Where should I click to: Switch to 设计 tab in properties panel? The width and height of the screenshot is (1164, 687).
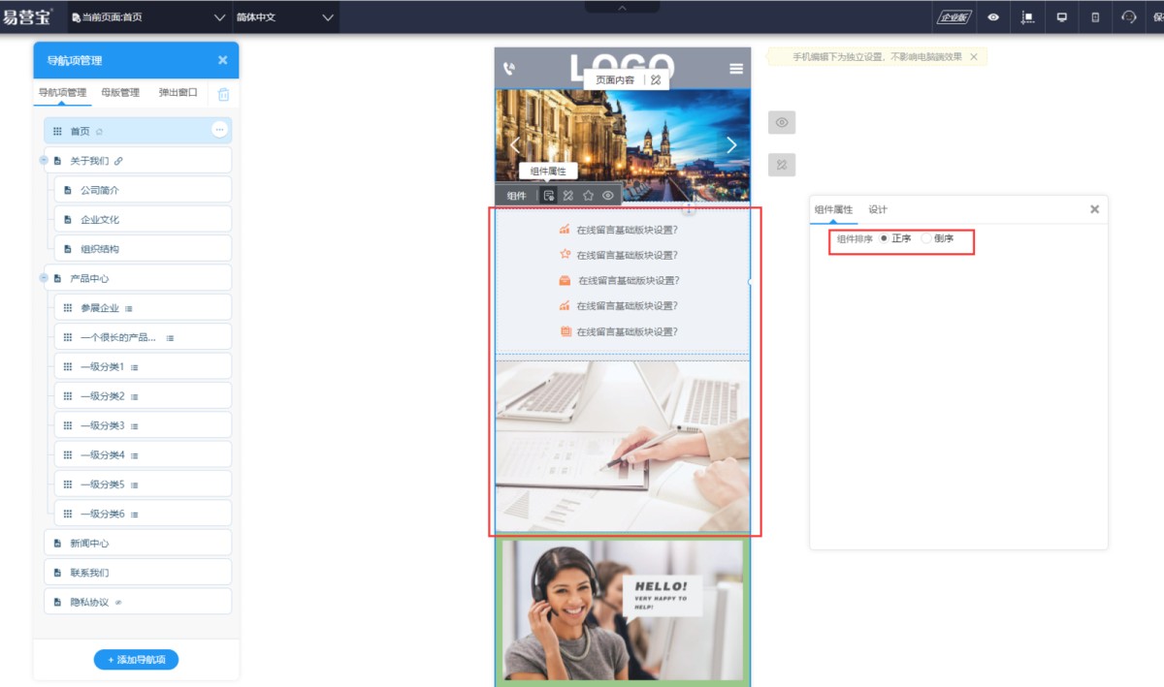click(878, 209)
